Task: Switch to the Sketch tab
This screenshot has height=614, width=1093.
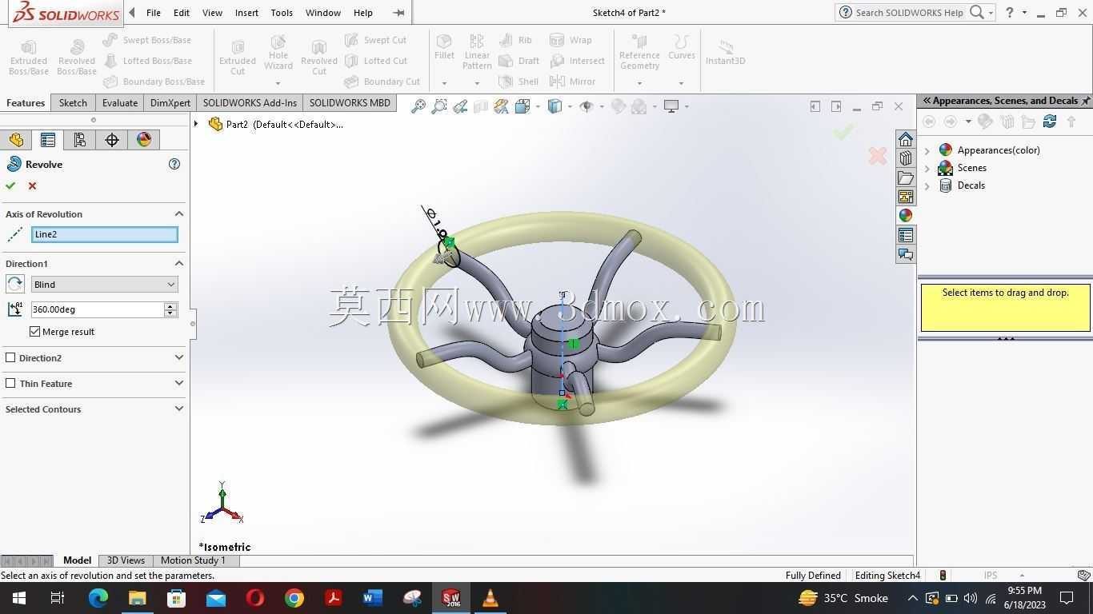Action: pos(73,103)
